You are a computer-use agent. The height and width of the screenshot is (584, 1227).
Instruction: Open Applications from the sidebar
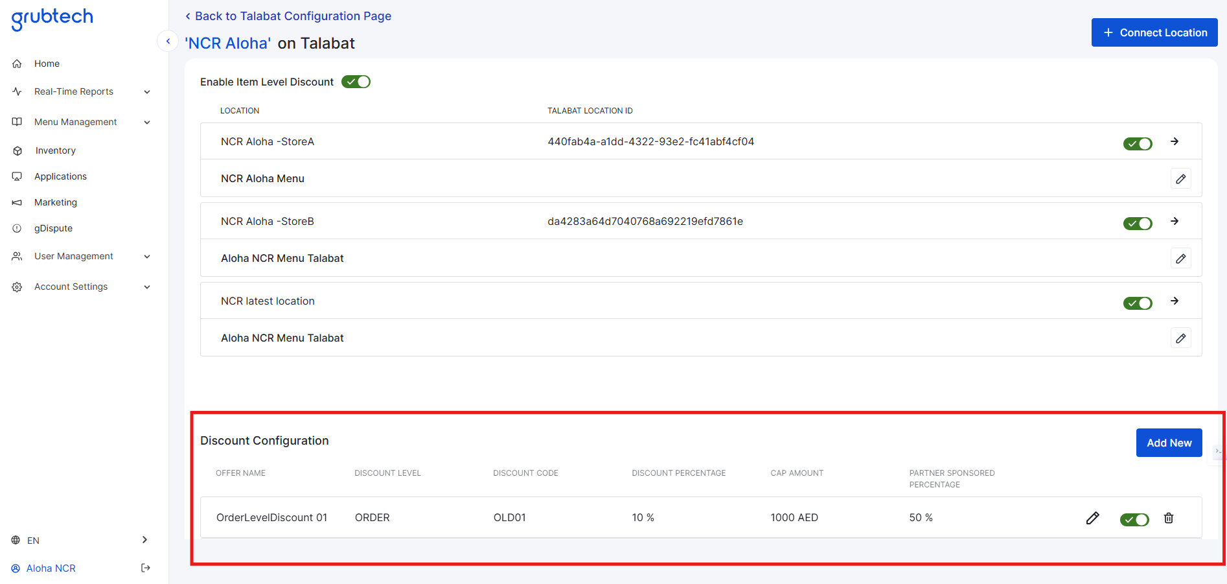60,176
